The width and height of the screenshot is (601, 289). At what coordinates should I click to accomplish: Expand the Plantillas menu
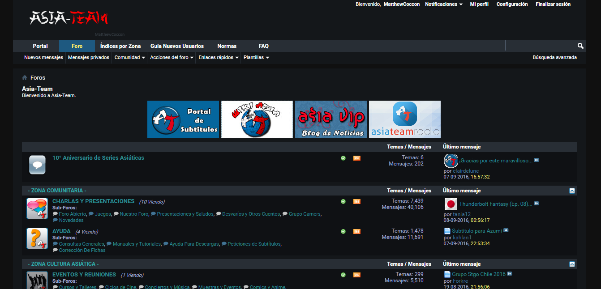click(x=256, y=57)
